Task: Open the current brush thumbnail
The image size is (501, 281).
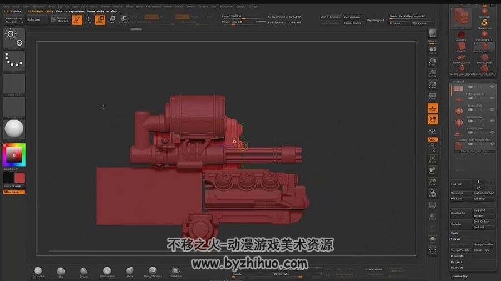Action: click(14, 38)
